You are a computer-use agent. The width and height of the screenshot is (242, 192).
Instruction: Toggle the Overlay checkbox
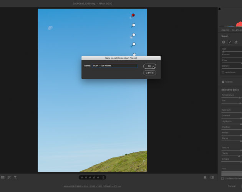[223, 82]
